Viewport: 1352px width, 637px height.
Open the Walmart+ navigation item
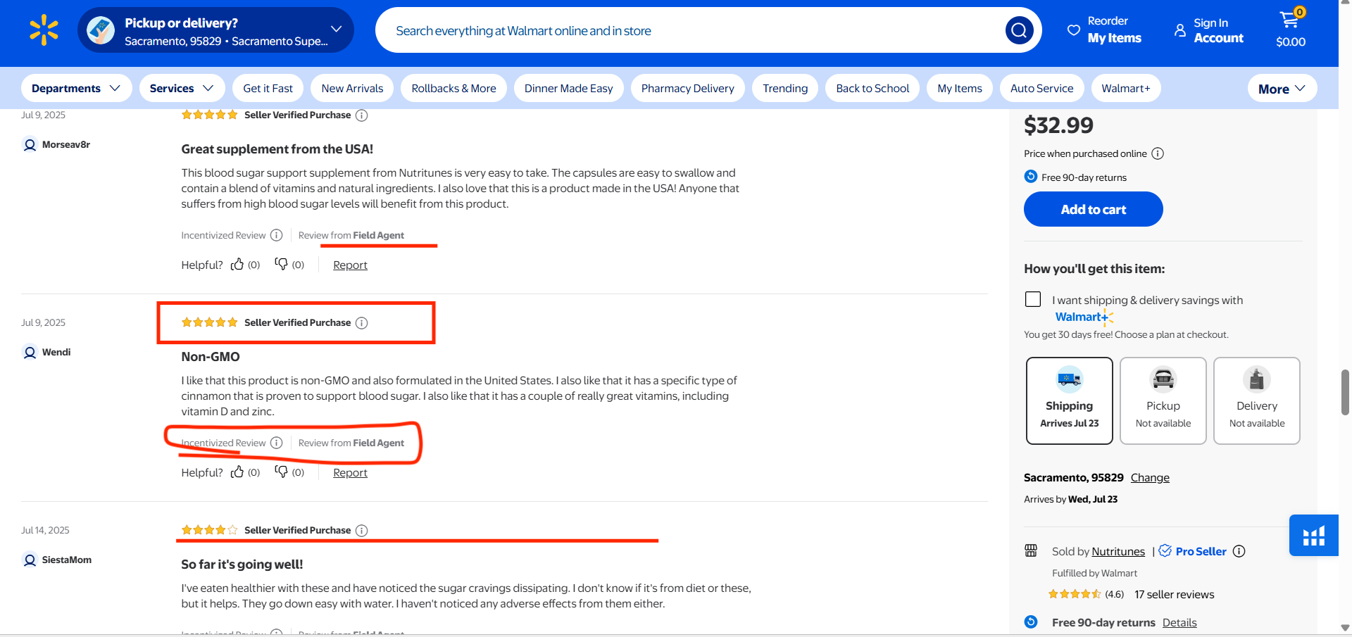(x=1126, y=88)
